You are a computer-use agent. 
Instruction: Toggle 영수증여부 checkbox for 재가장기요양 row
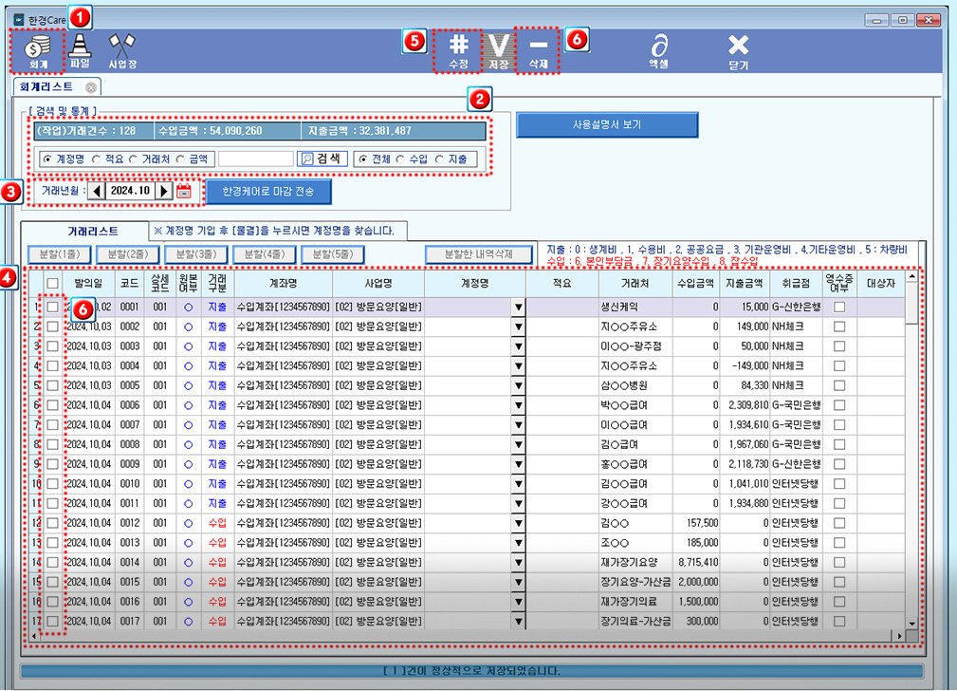[839, 562]
